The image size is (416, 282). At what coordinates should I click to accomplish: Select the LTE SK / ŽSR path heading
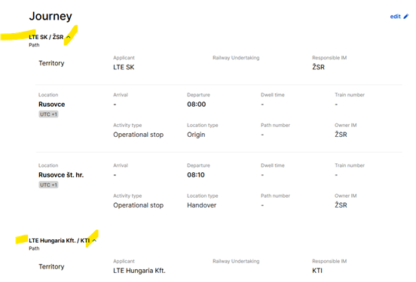pyautogui.click(x=46, y=37)
